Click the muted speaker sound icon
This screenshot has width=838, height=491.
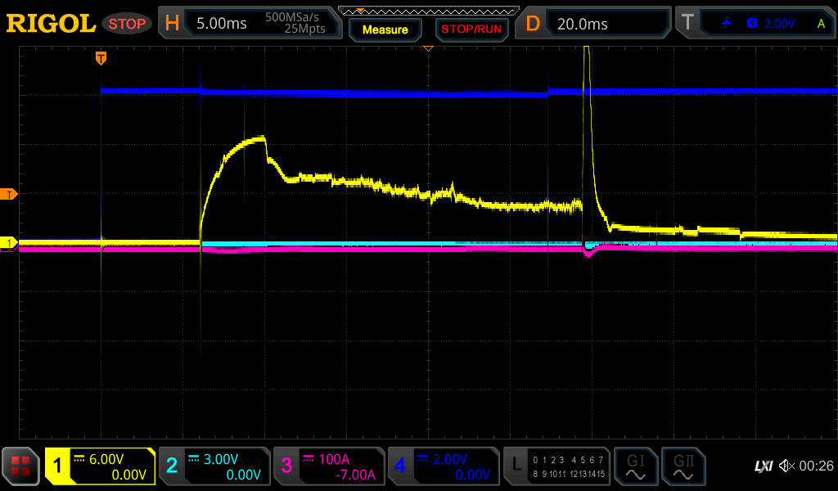click(x=786, y=466)
